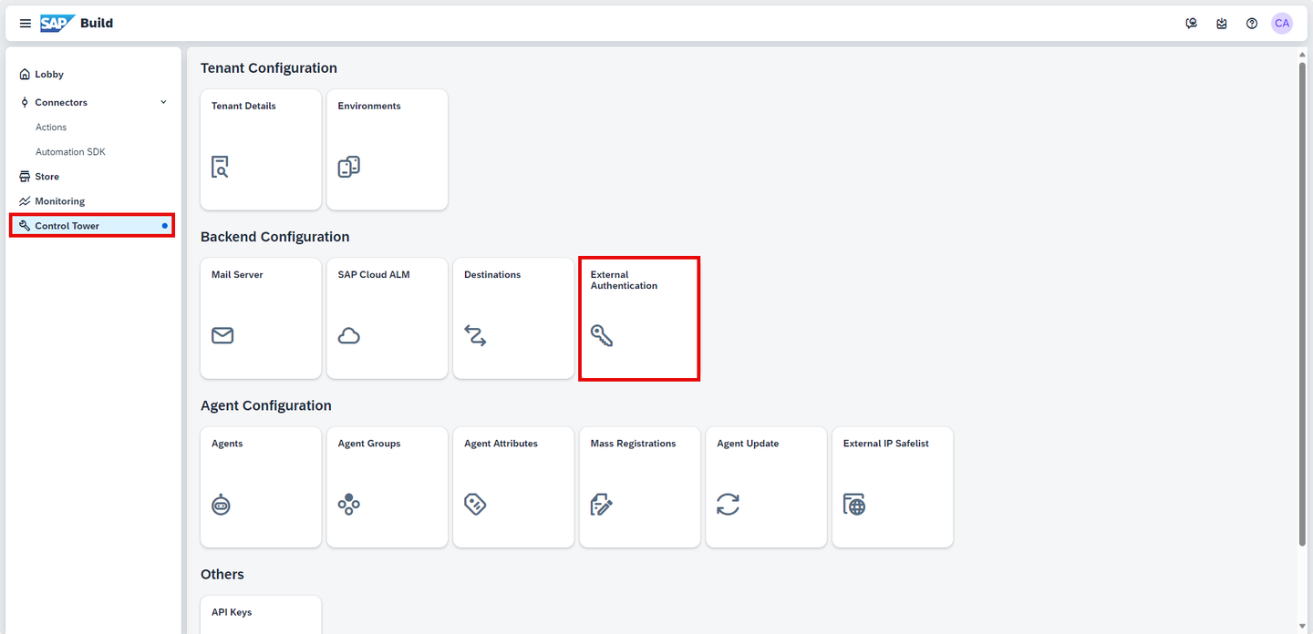Select Control Tower in sidebar
The width and height of the screenshot is (1313, 634).
click(92, 226)
